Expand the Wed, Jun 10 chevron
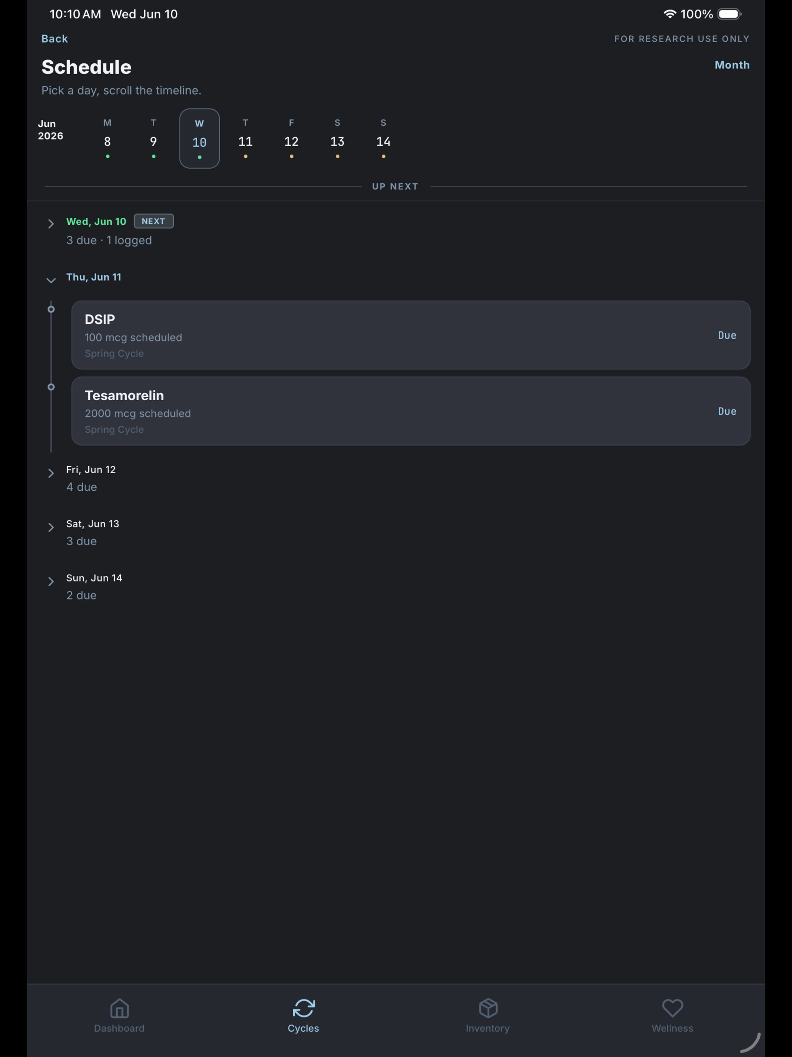The width and height of the screenshot is (792, 1057). pyautogui.click(x=51, y=224)
